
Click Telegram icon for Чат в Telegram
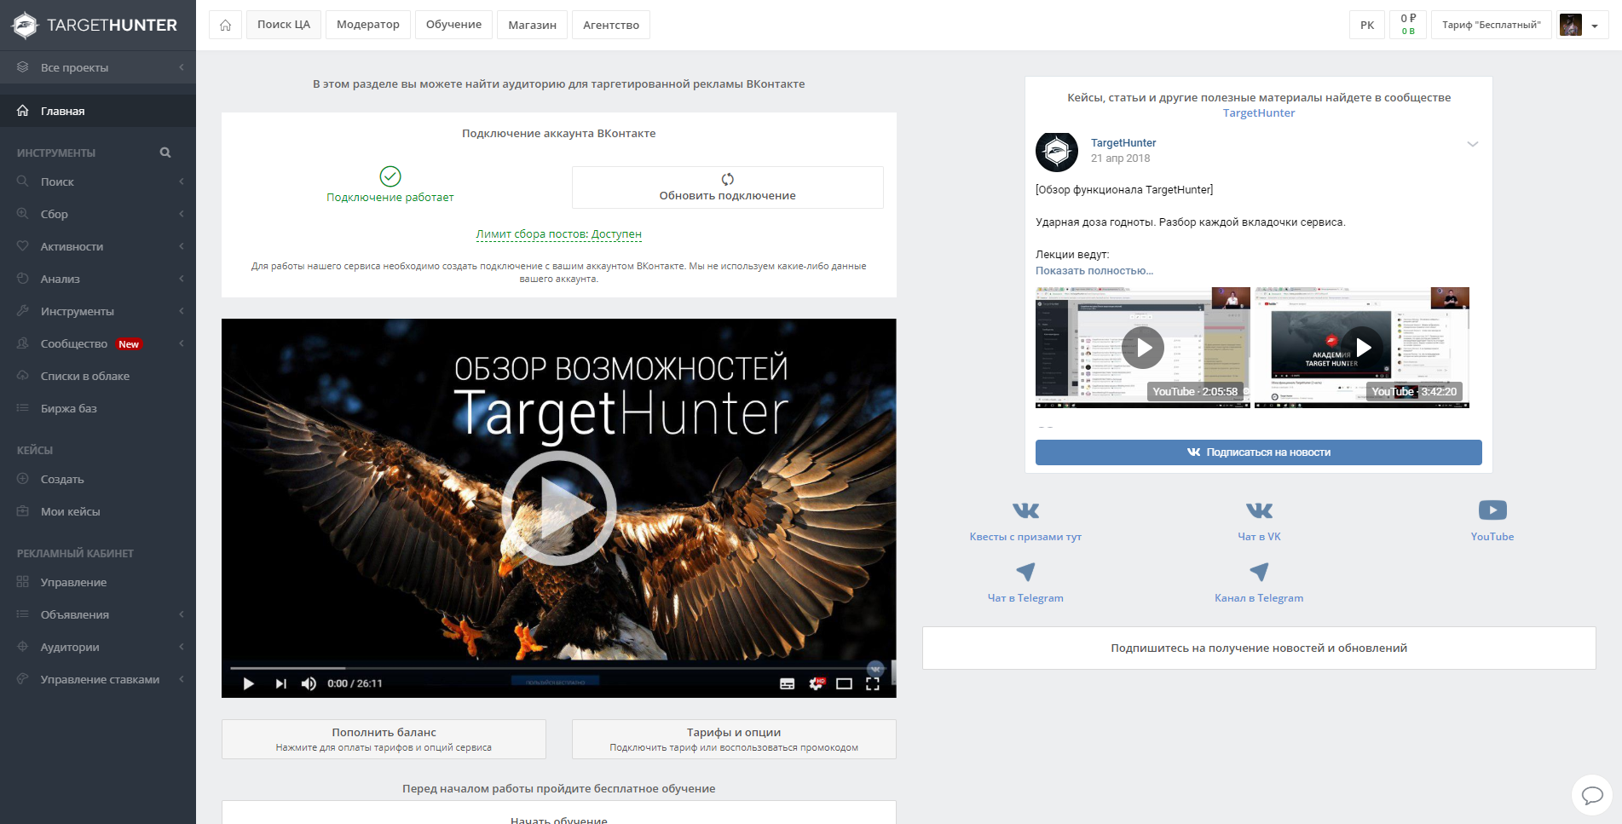point(1025,571)
